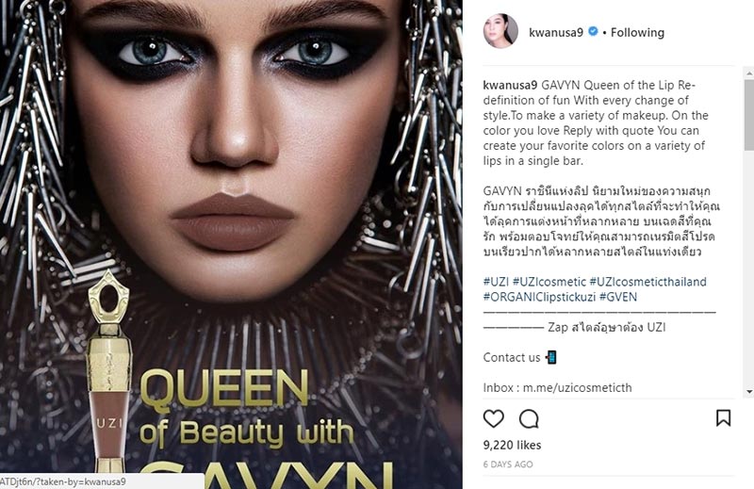Open the #UZI hashtag
The height and width of the screenshot is (489, 754).
coord(496,282)
